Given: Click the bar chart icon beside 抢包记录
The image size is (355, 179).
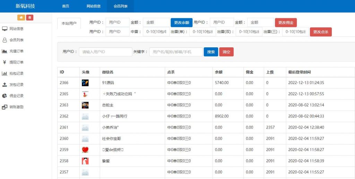Looking at the screenshot, I should (5, 74).
